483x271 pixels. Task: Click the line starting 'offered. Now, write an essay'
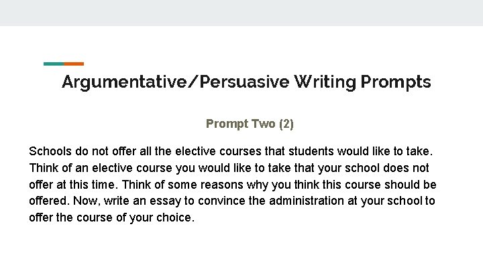(231, 201)
